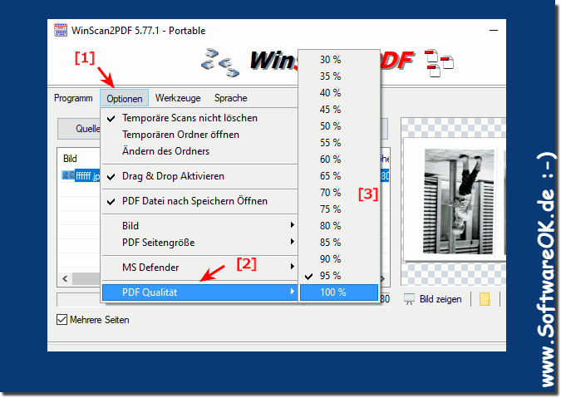Choose 65 % quality option
The height and width of the screenshot is (398, 561).
tap(339, 176)
